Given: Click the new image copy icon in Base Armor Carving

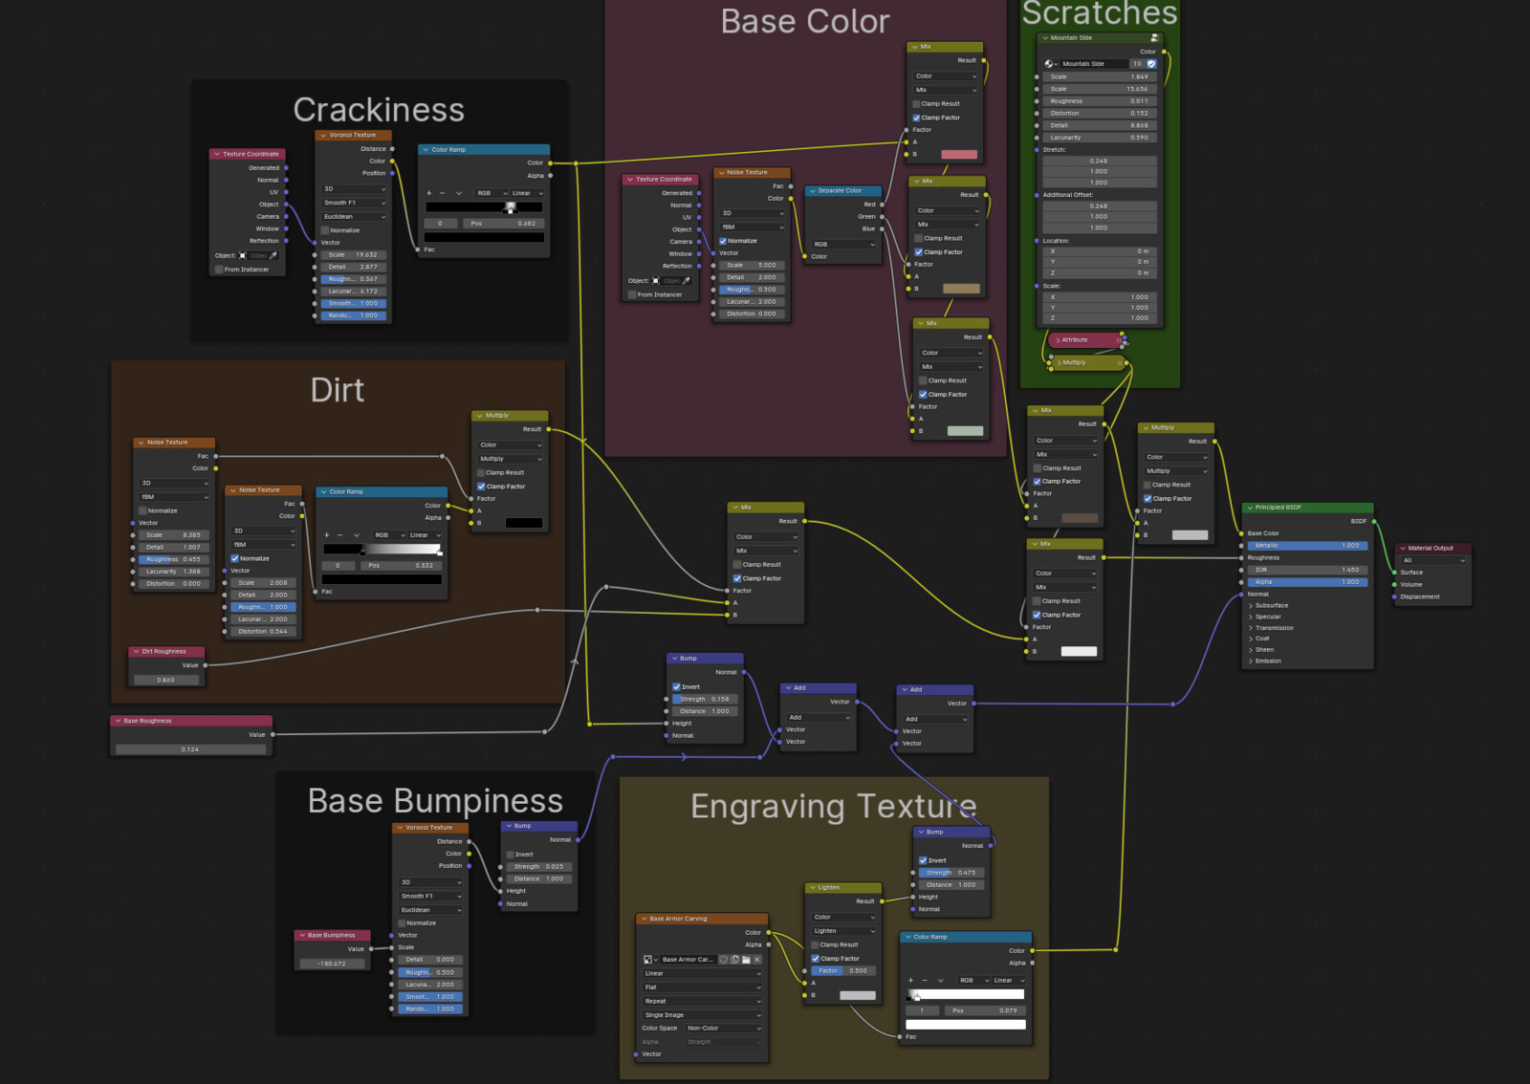Looking at the screenshot, I should (734, 960).
